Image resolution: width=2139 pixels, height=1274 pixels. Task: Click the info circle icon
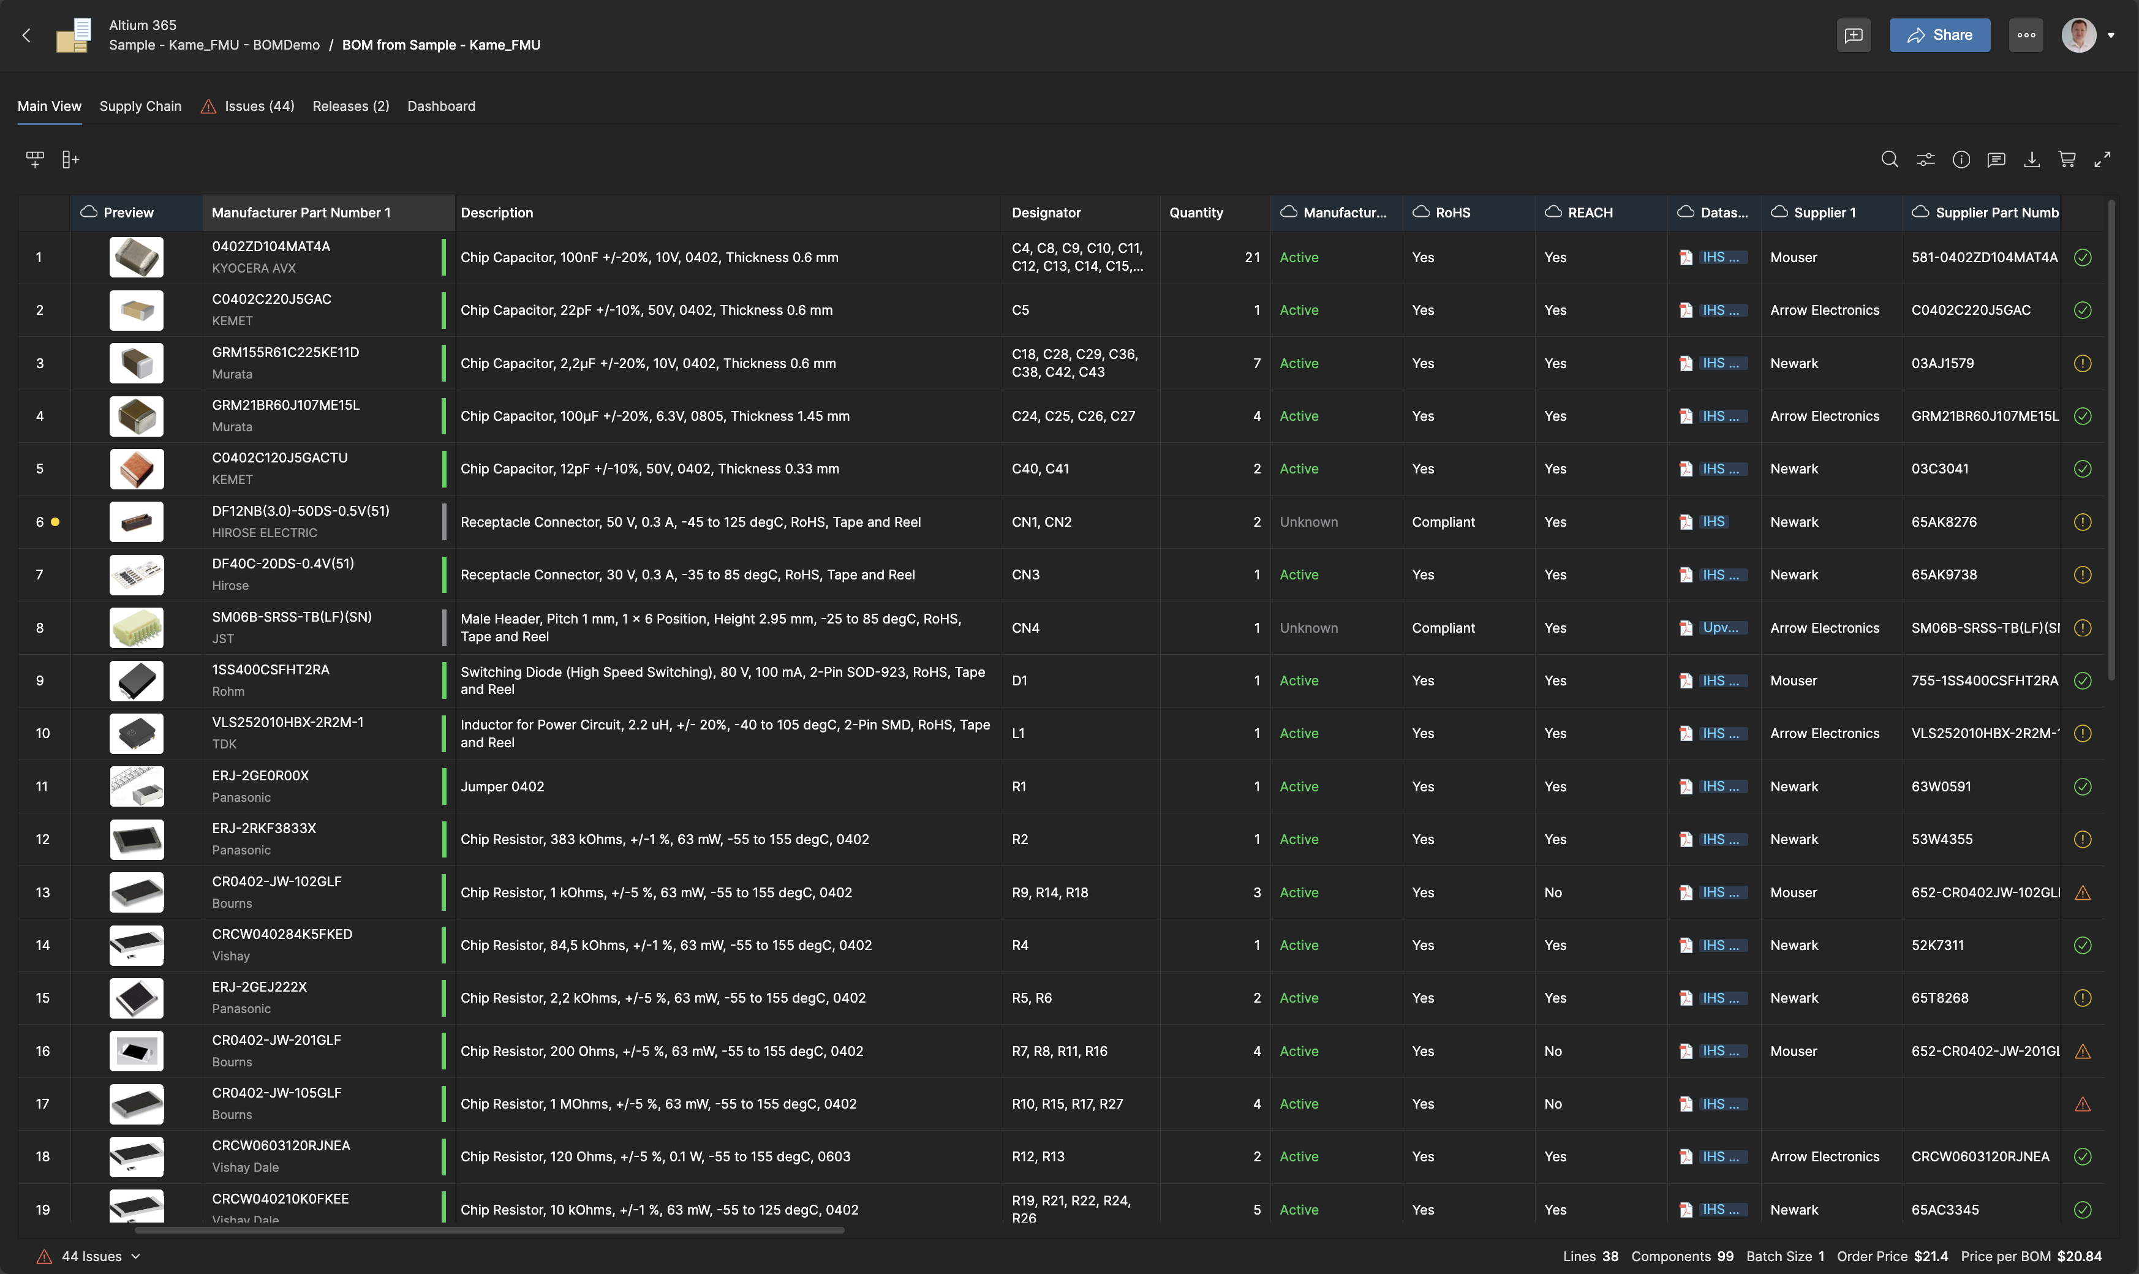coord(1961,160)
